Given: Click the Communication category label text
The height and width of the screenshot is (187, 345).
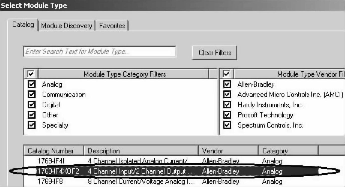Looking at the screenshot, I should pos(64,95).
